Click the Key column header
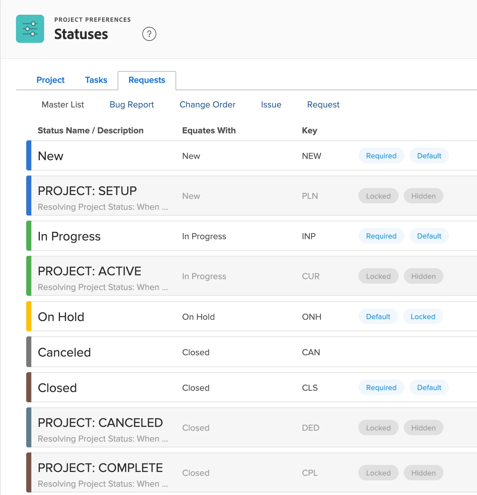477x495 pixels. [309, 130]
